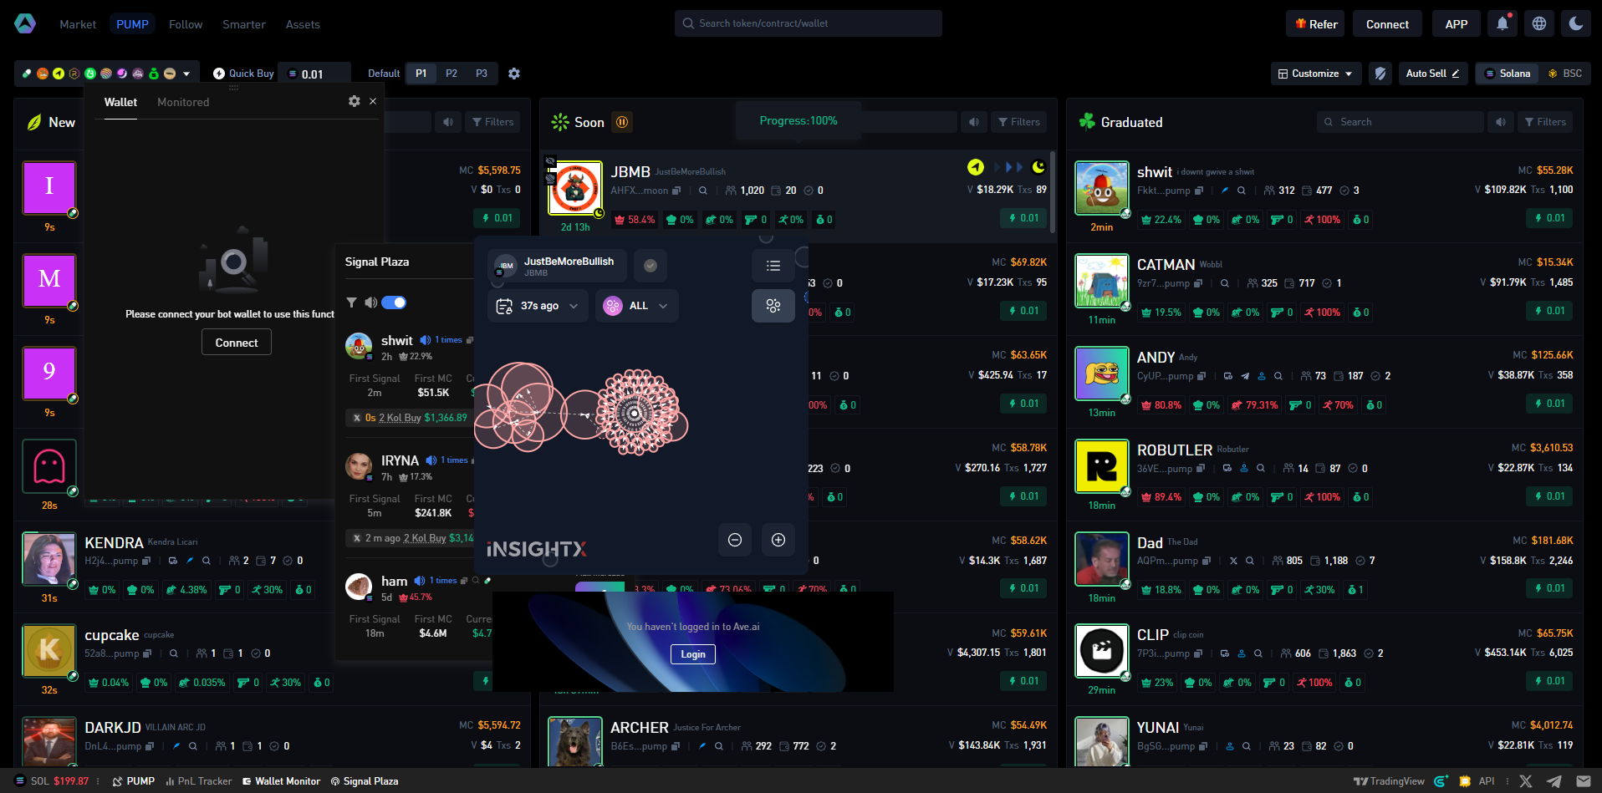Open Smarter tab
The width and height of the screenshot is (1602, 793).
[244, 24]
